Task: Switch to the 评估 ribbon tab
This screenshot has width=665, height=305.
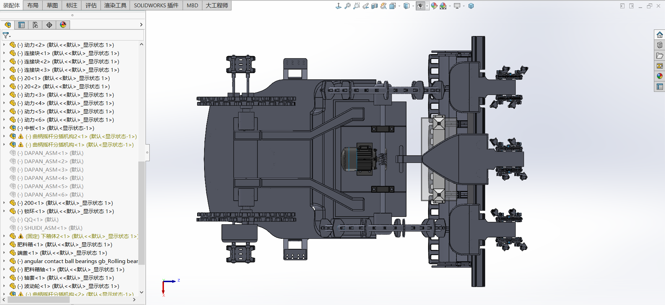Action: click(91, 5)
